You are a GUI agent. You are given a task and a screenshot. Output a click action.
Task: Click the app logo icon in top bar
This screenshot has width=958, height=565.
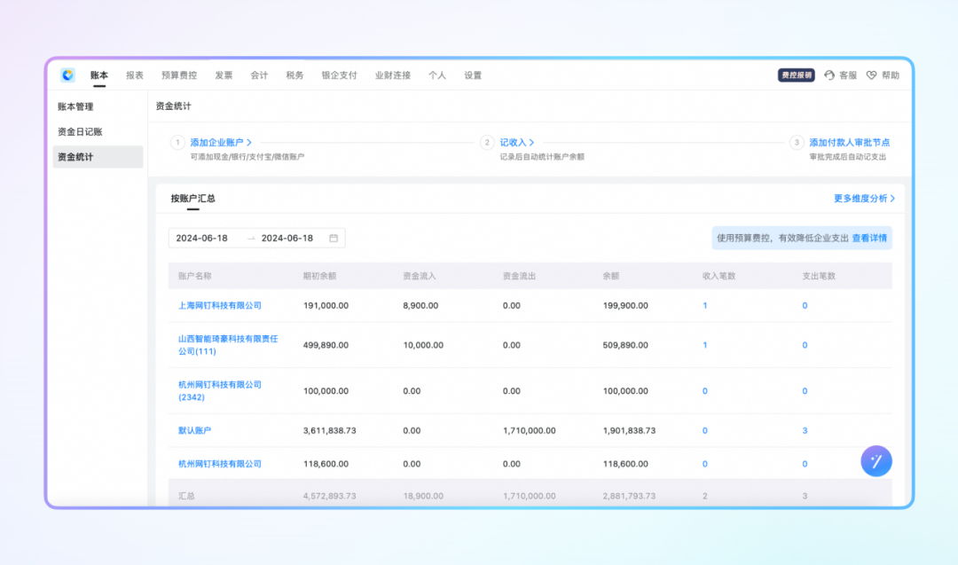[x=68, y=75]
